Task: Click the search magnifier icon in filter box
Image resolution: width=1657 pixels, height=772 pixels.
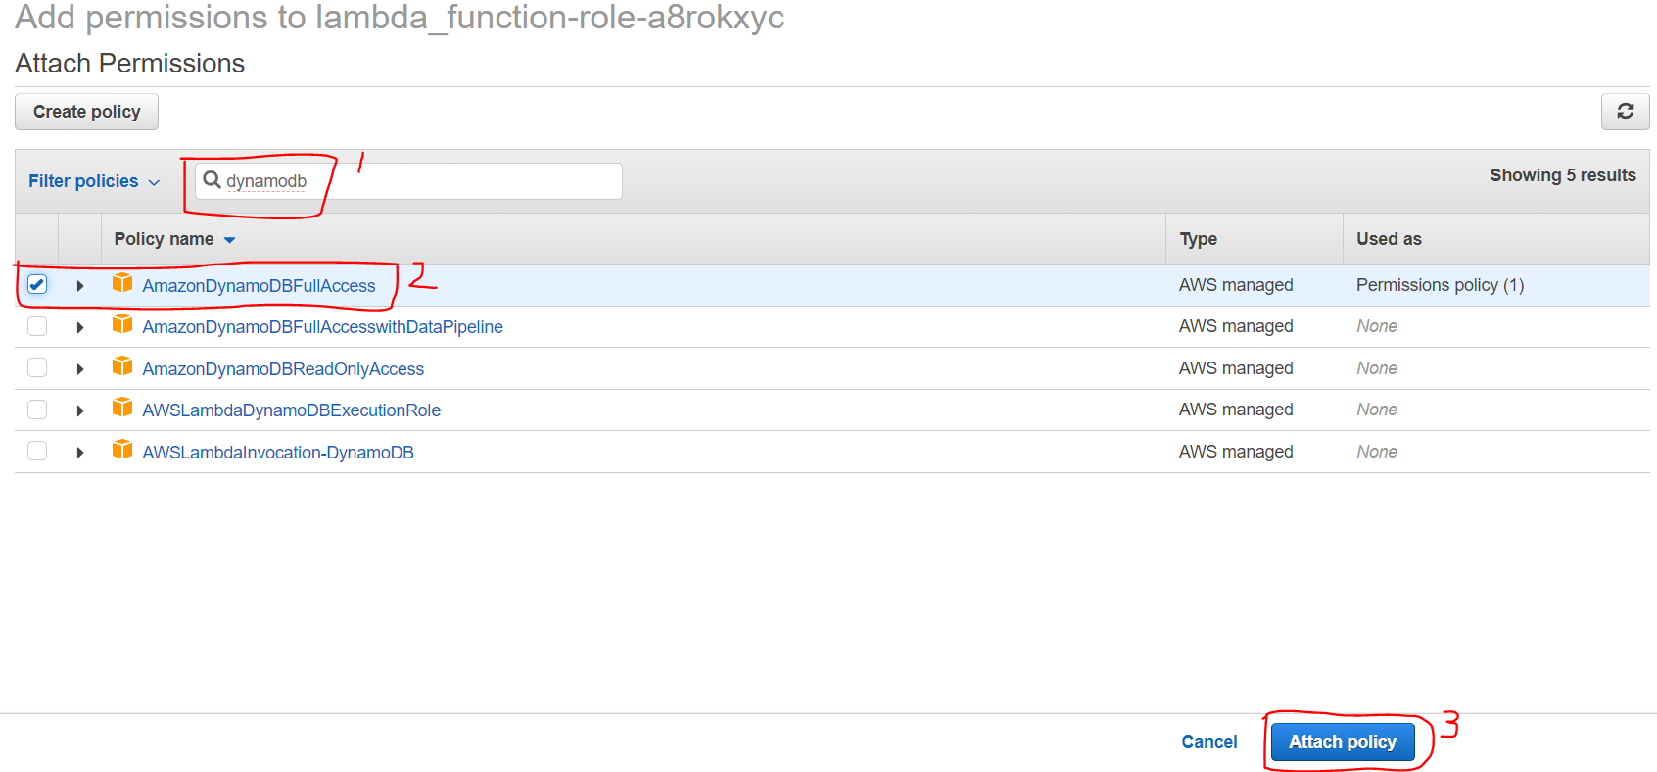Action: click(212, 180)
